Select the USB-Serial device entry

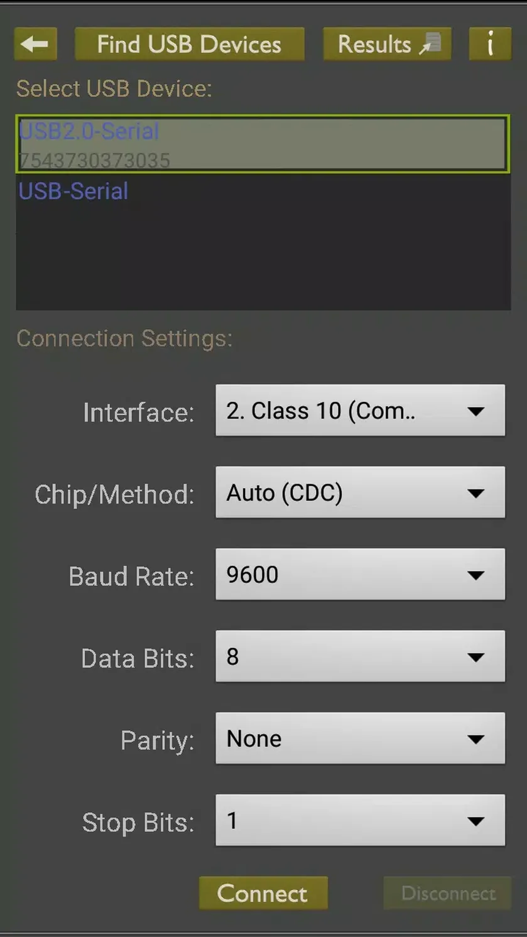tap(263, 191)
